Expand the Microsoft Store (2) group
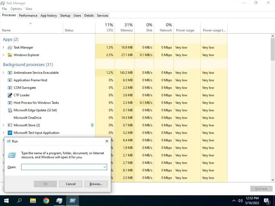Screen dimensions: 275x206 click(3, 125)
